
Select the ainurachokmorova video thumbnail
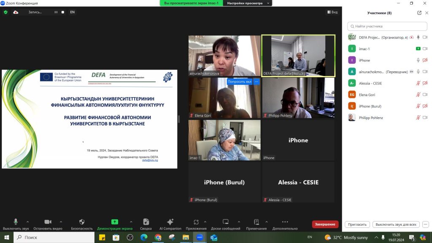224,56
